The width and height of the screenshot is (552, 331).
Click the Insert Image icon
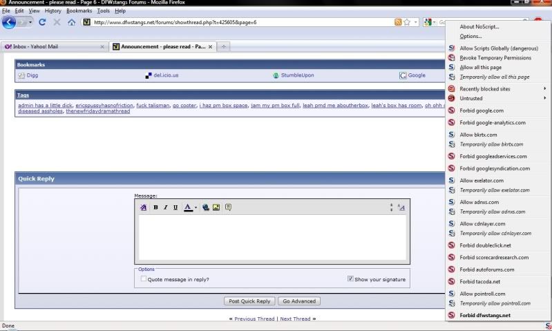[x=216, y=207]
